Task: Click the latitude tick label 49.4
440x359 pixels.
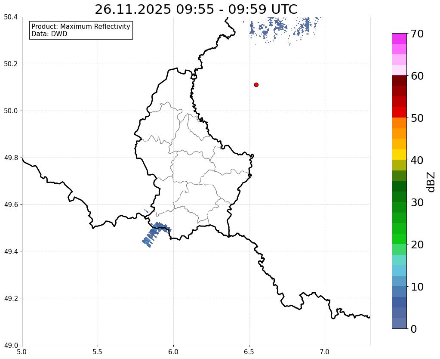Action: pos(11,251)
